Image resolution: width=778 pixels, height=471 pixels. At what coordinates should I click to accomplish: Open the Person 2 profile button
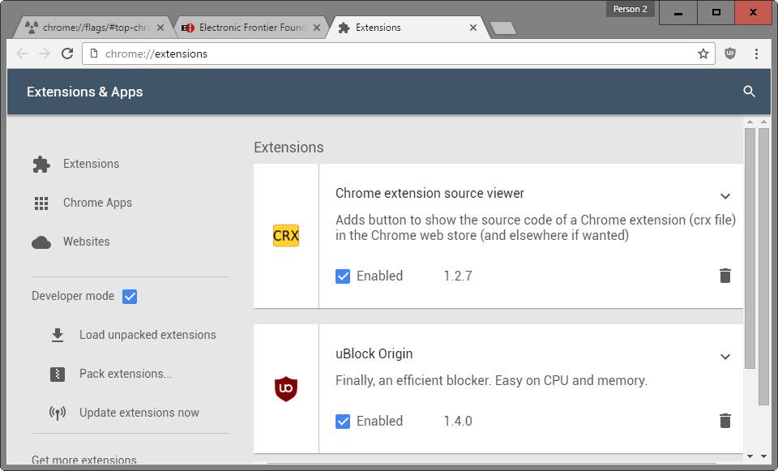(x=631, y=9)
